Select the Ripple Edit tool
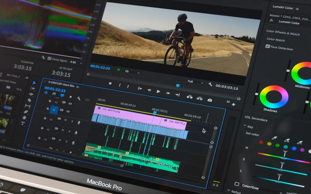This screenshot has width=311, height=194. [31, 94]
